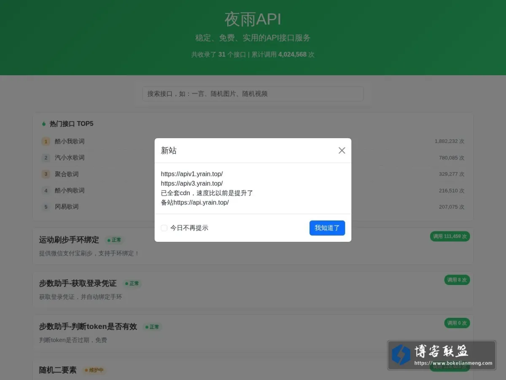Click the rank 3 badge beside 聚合歌词
Screen dimensions: 506x380
(46, 174)
